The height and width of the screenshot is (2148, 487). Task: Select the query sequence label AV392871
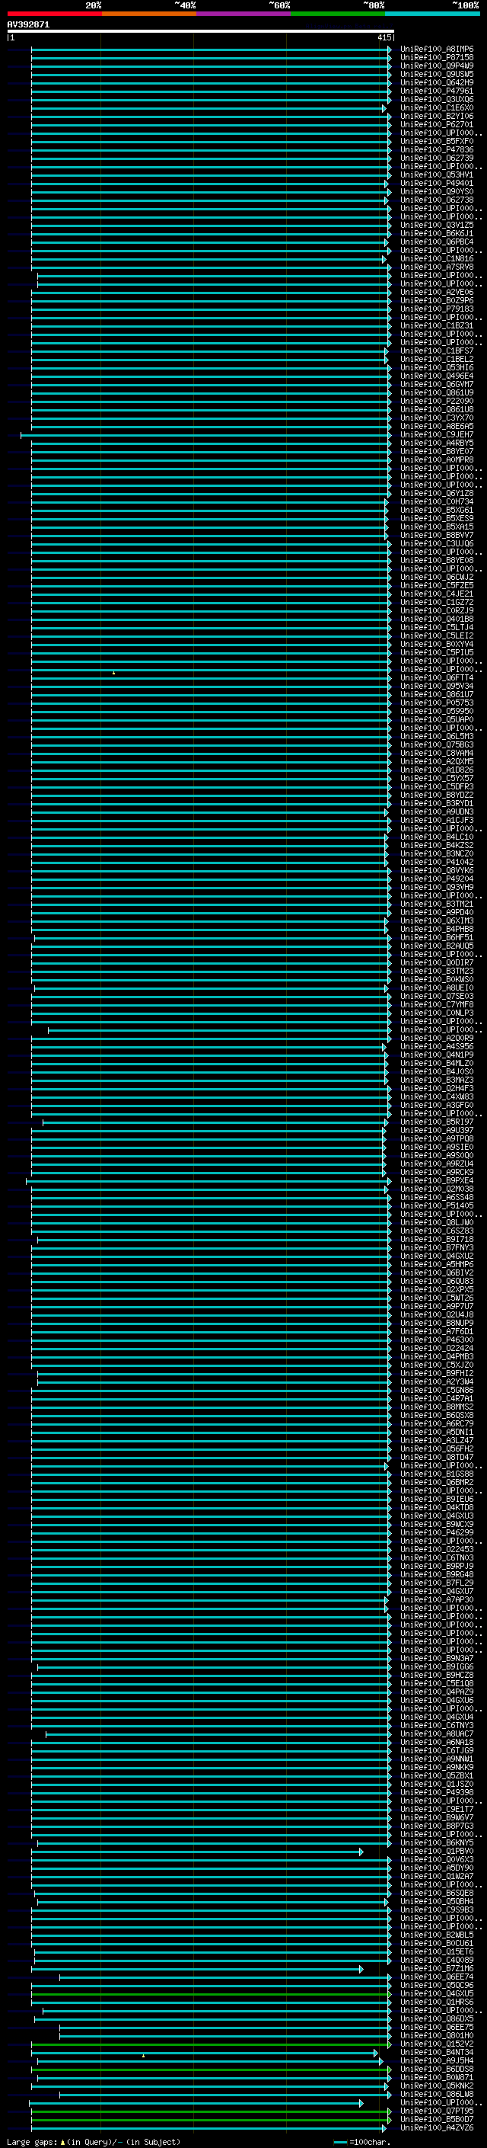[28, 24]
